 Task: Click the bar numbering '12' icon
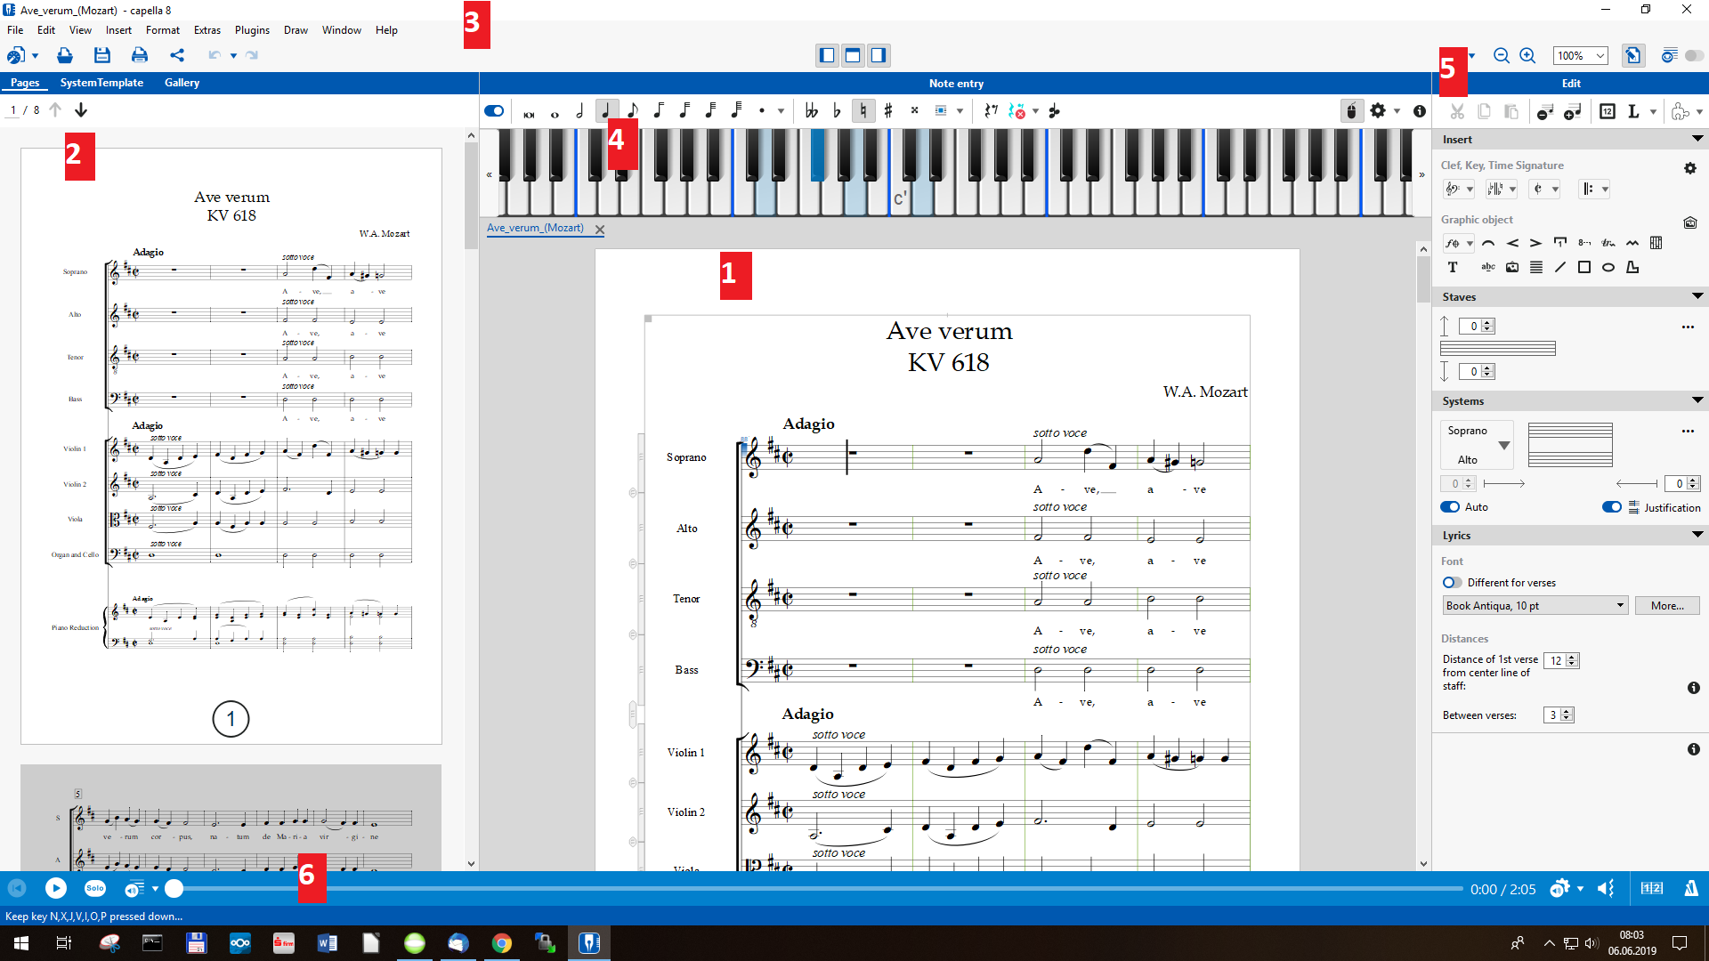(x=1608, y=111)
